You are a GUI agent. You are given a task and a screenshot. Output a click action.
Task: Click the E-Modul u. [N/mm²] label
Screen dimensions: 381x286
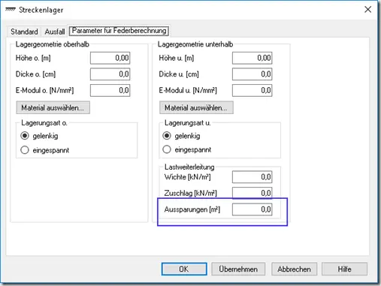pos(188,90)
